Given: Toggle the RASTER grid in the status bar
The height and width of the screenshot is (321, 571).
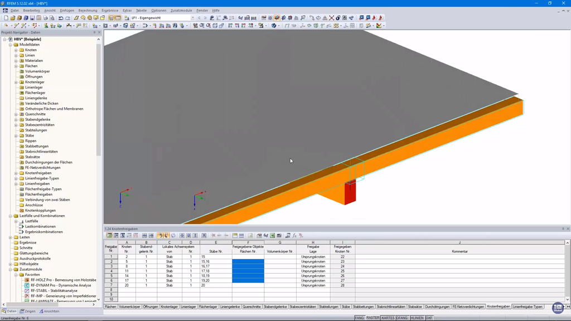Looking at the screenshot, I should pyautogui.click(x=373, y=317).
